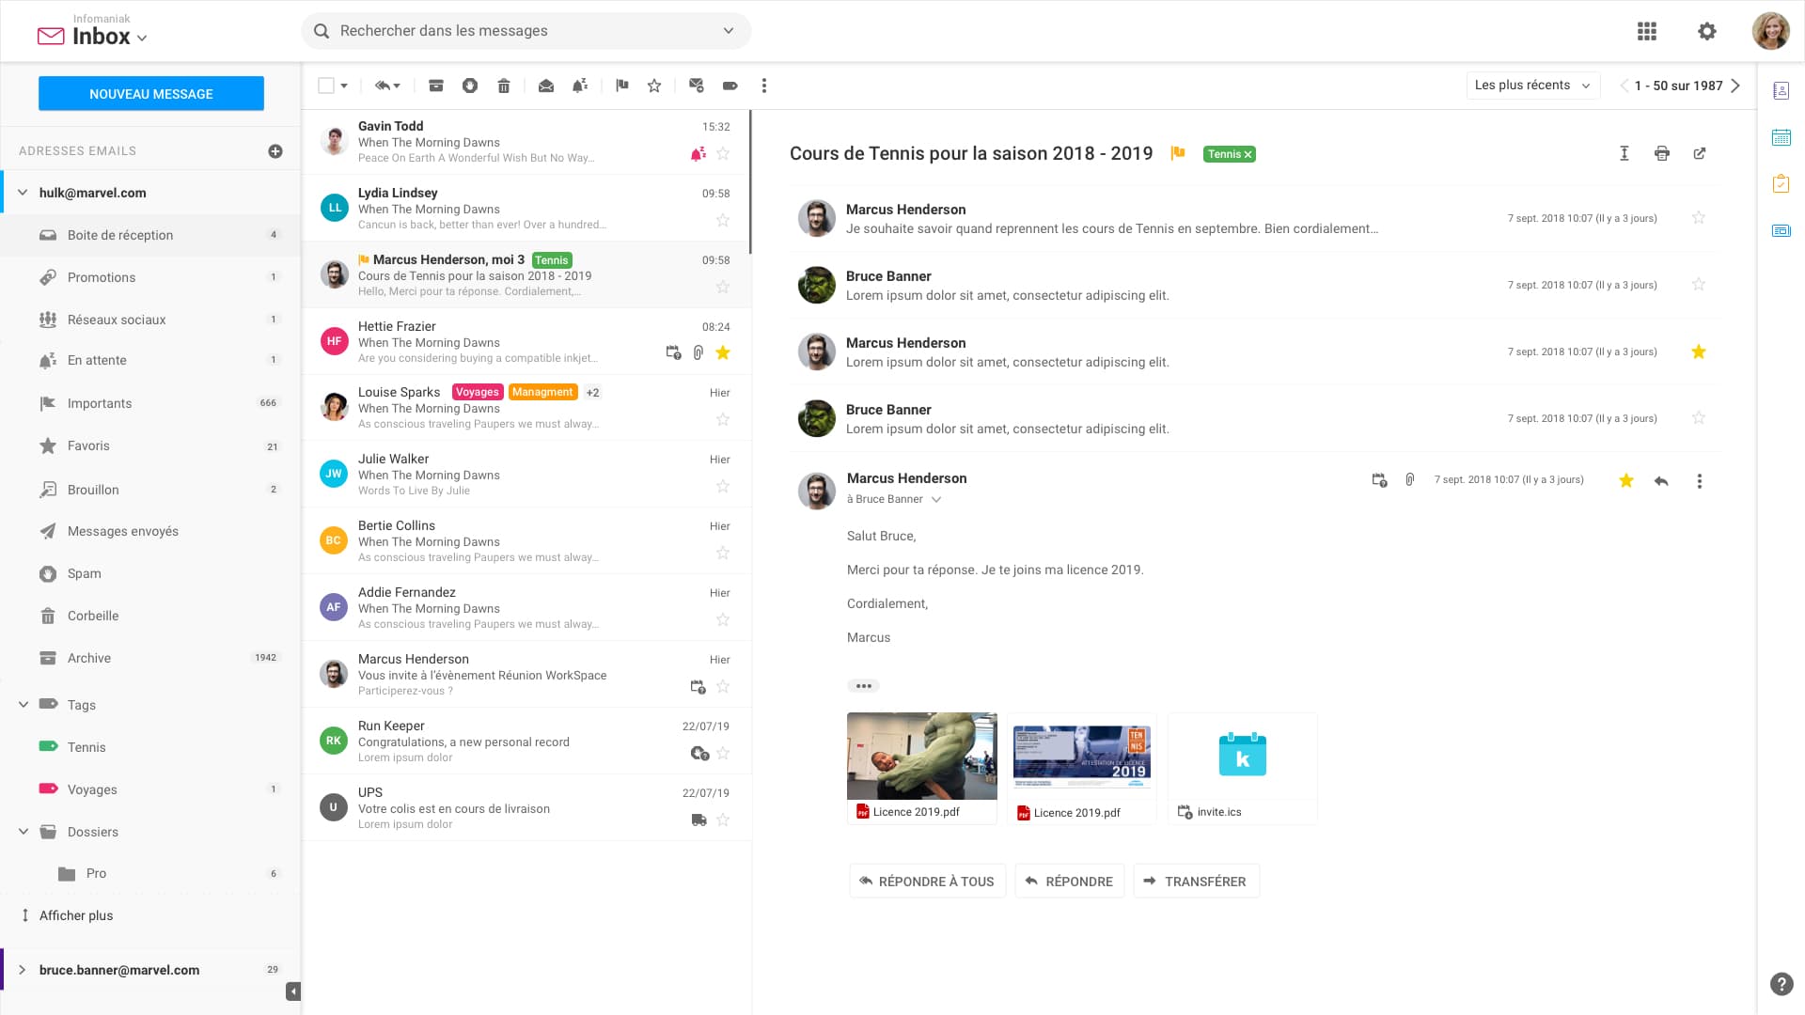Print the Tennis email thread

[x=1662, y=152]
